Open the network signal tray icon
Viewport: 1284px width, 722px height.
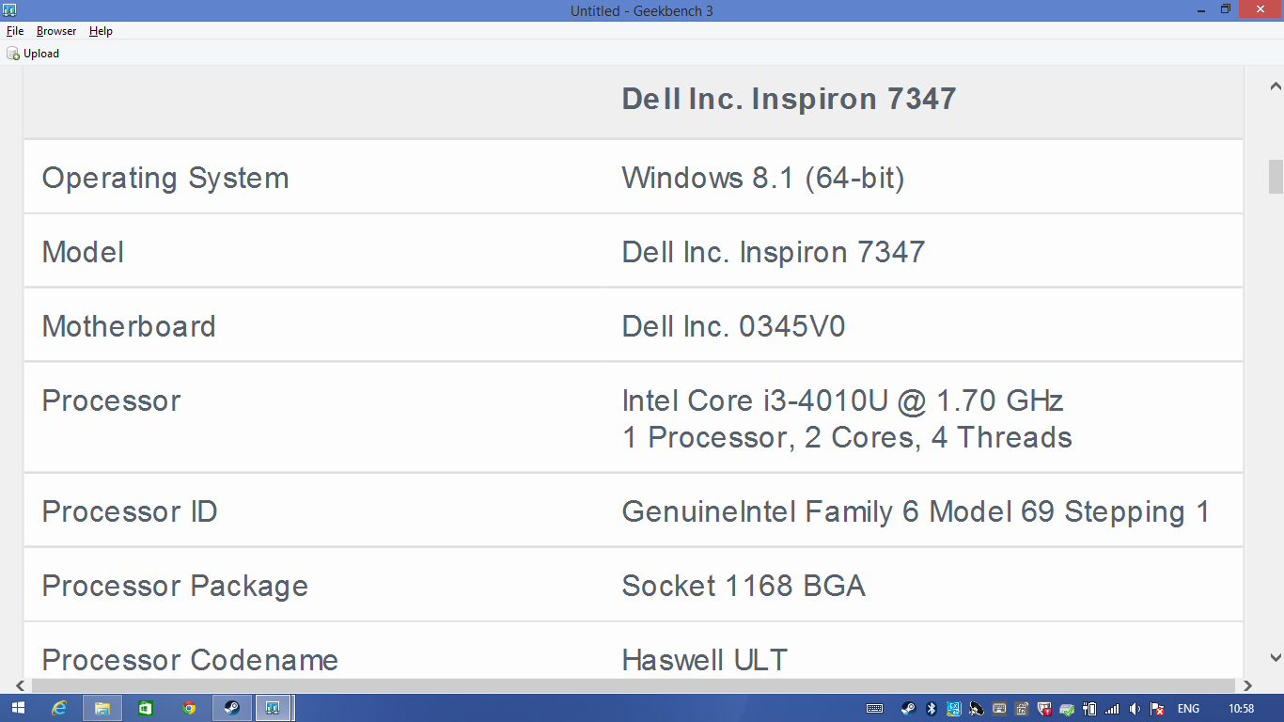tap(1112, 709)
